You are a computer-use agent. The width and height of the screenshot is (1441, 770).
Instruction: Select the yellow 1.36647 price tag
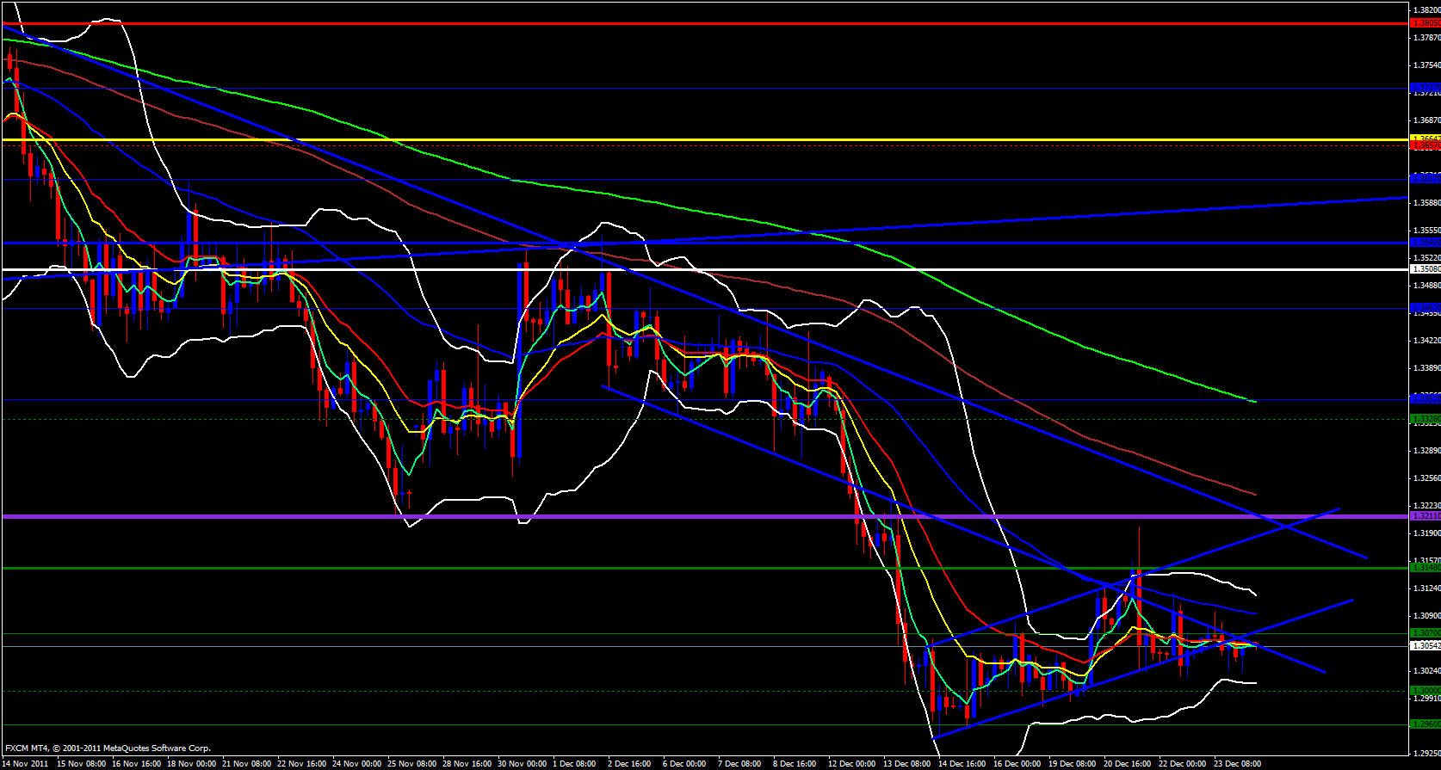tap(1425, 139)
